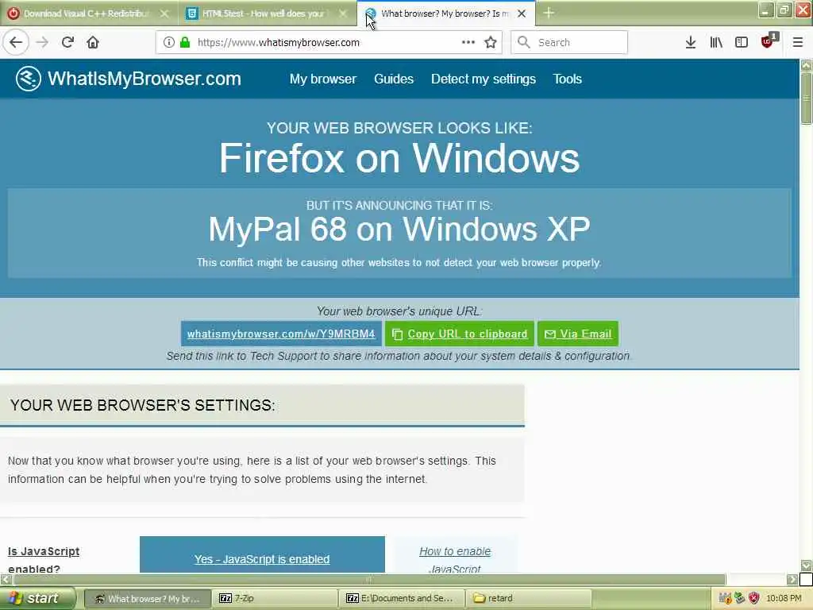Click Copy URL to clipboard button
The height and width of the screenshot is (610, 813).
(460, 334)
